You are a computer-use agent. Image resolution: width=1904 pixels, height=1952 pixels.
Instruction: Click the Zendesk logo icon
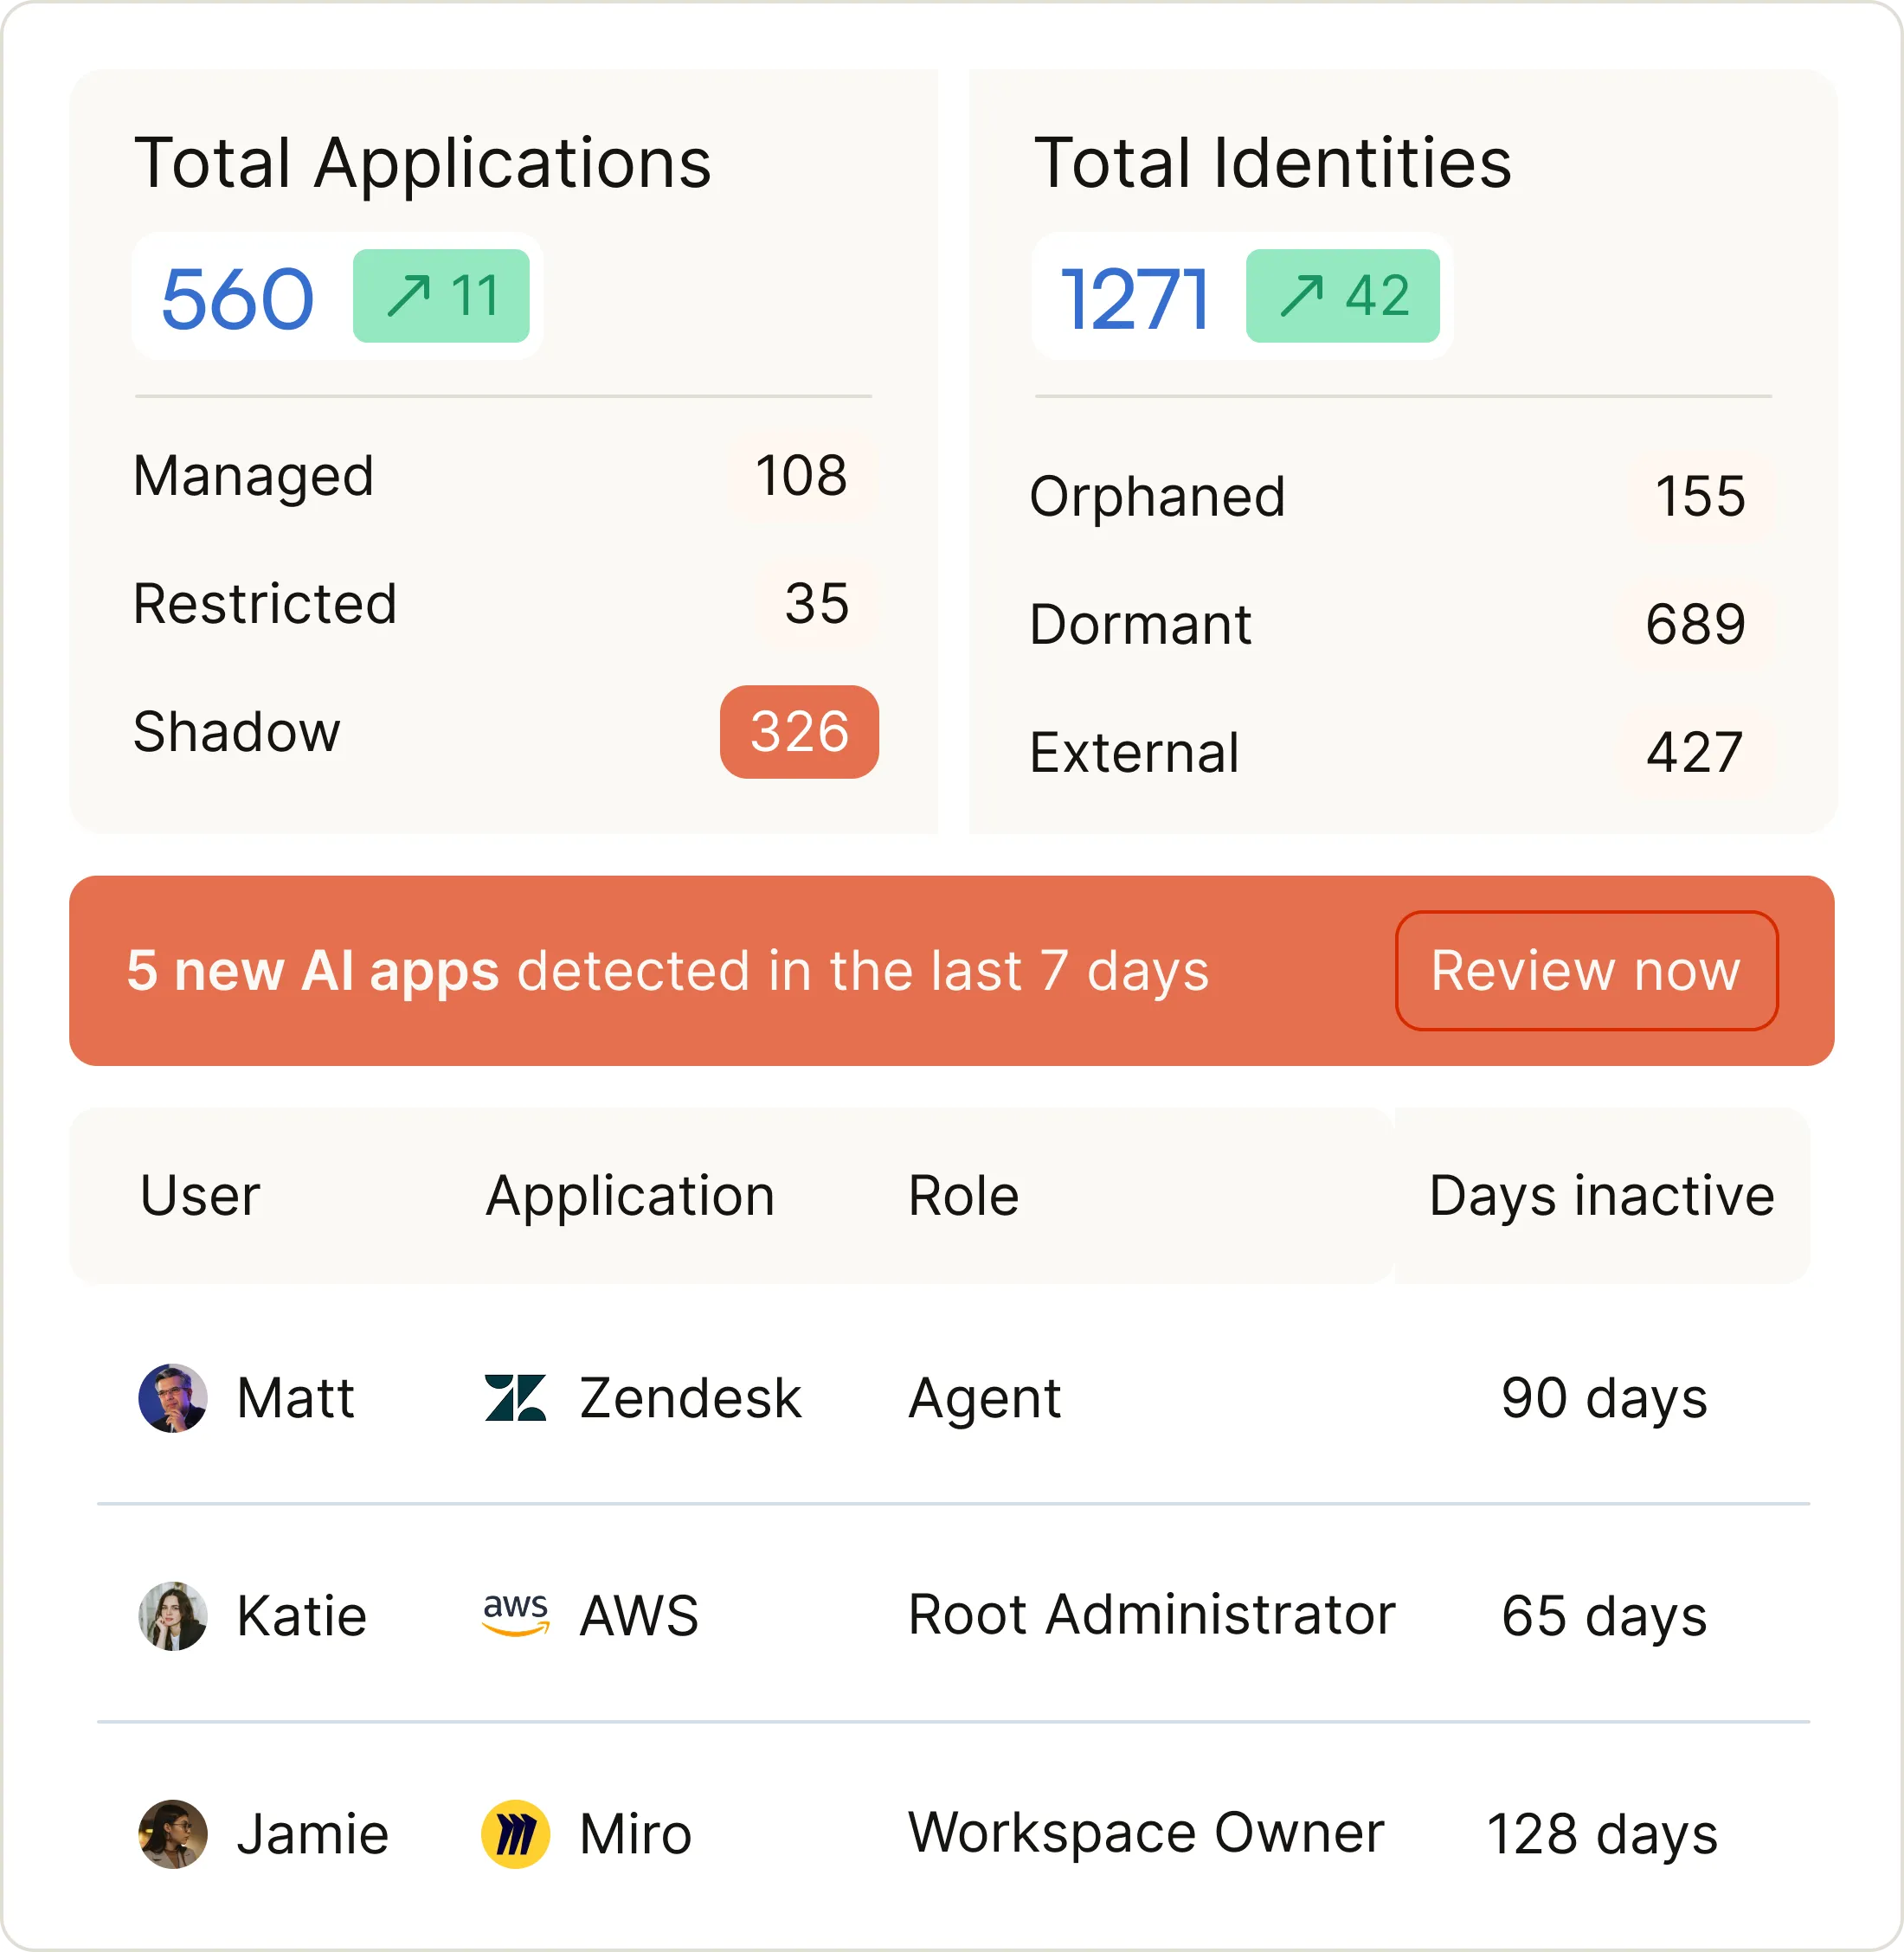(515, 1397)
